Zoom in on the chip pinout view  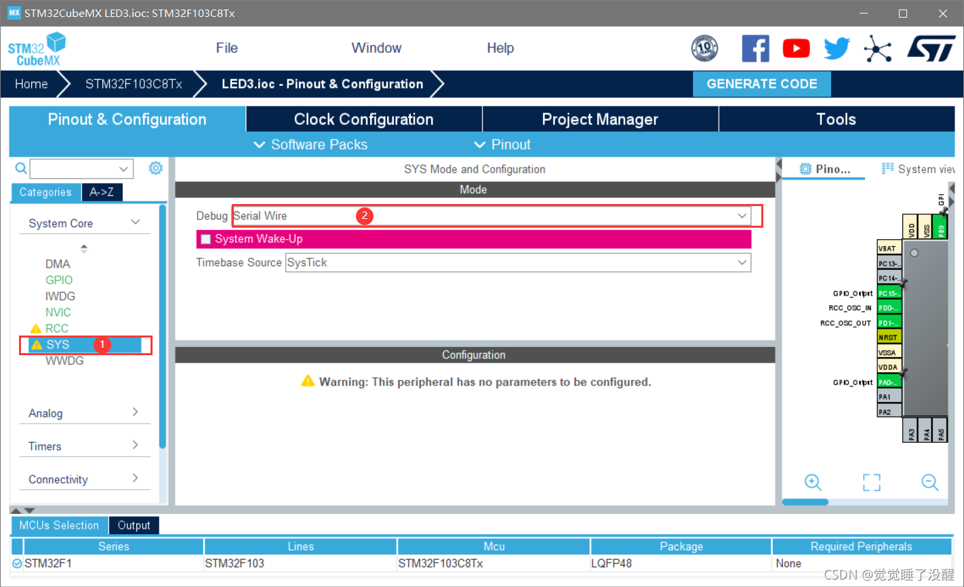[x=813, y=482]
